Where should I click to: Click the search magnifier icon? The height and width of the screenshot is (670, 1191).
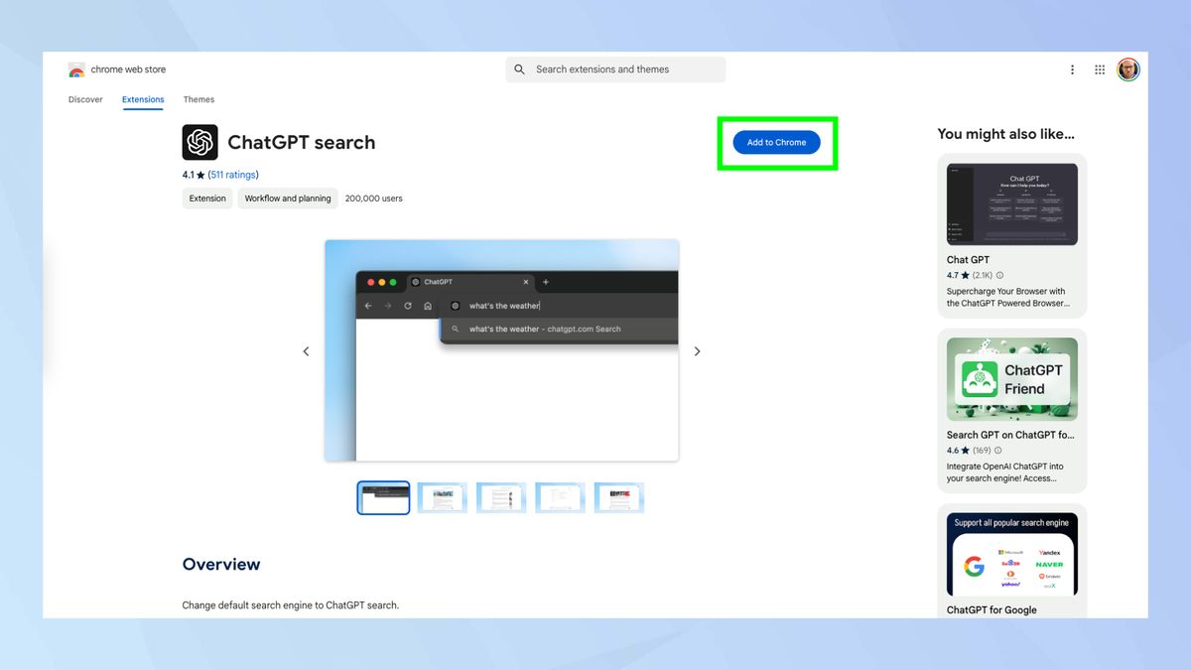point(519,69)
